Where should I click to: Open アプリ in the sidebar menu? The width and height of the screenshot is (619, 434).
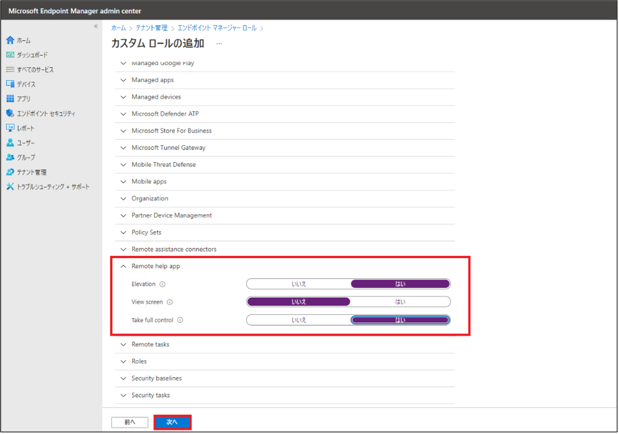coord(24,99)
